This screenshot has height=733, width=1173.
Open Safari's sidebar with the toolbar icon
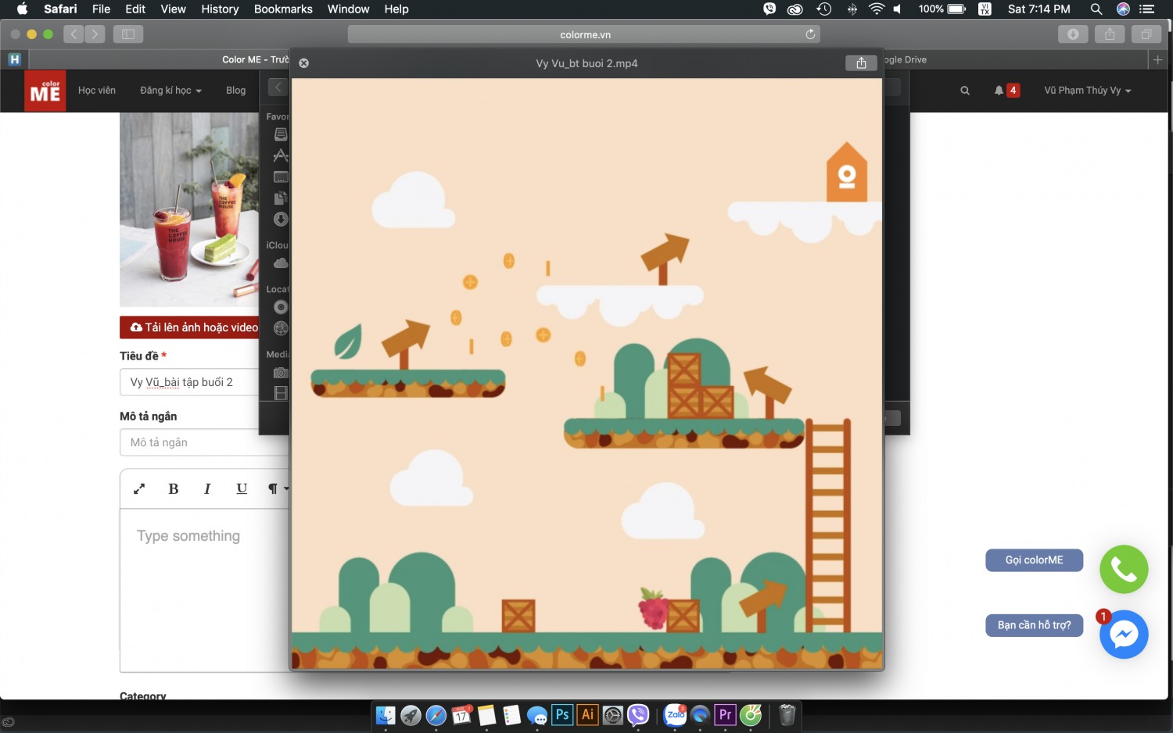(128, 34)
